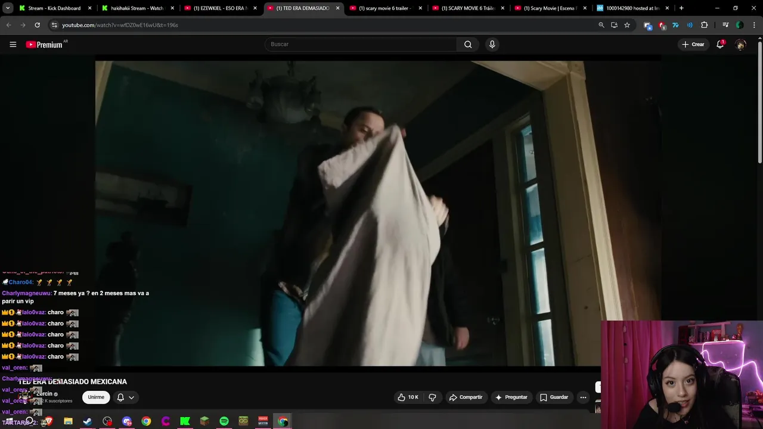This screenshot has width=763, height=429.
Task: Switch to the EZEWKIEL - ESO ERA tab
Action: pos(219,8)
